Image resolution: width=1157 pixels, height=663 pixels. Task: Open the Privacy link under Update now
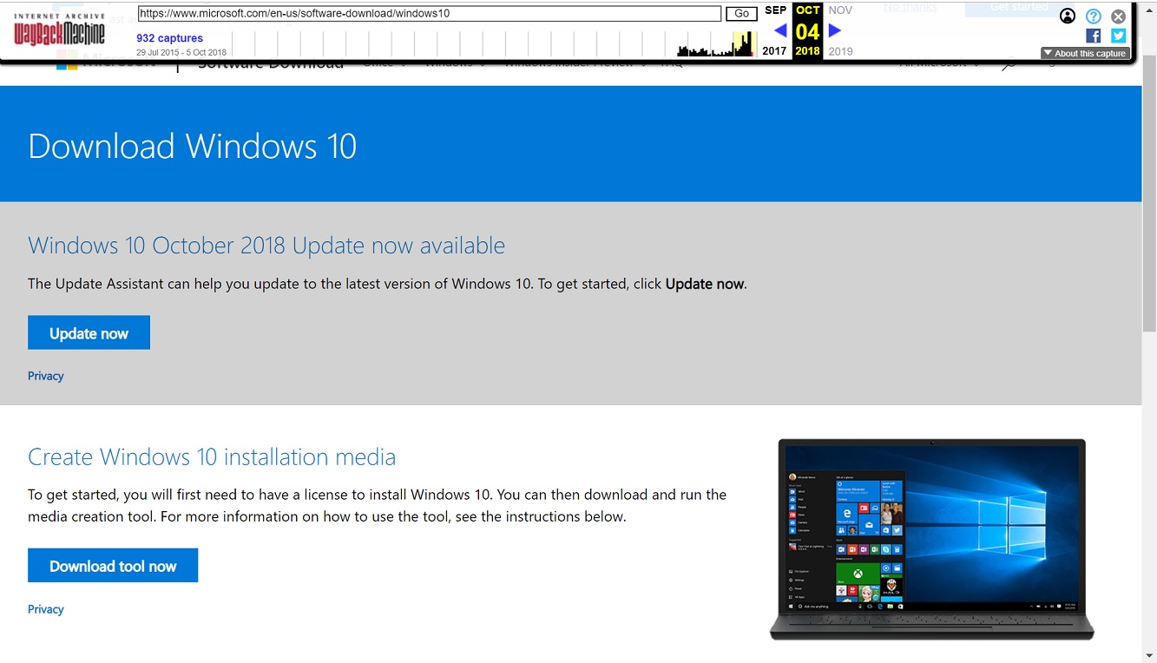[x=46, y=376]
